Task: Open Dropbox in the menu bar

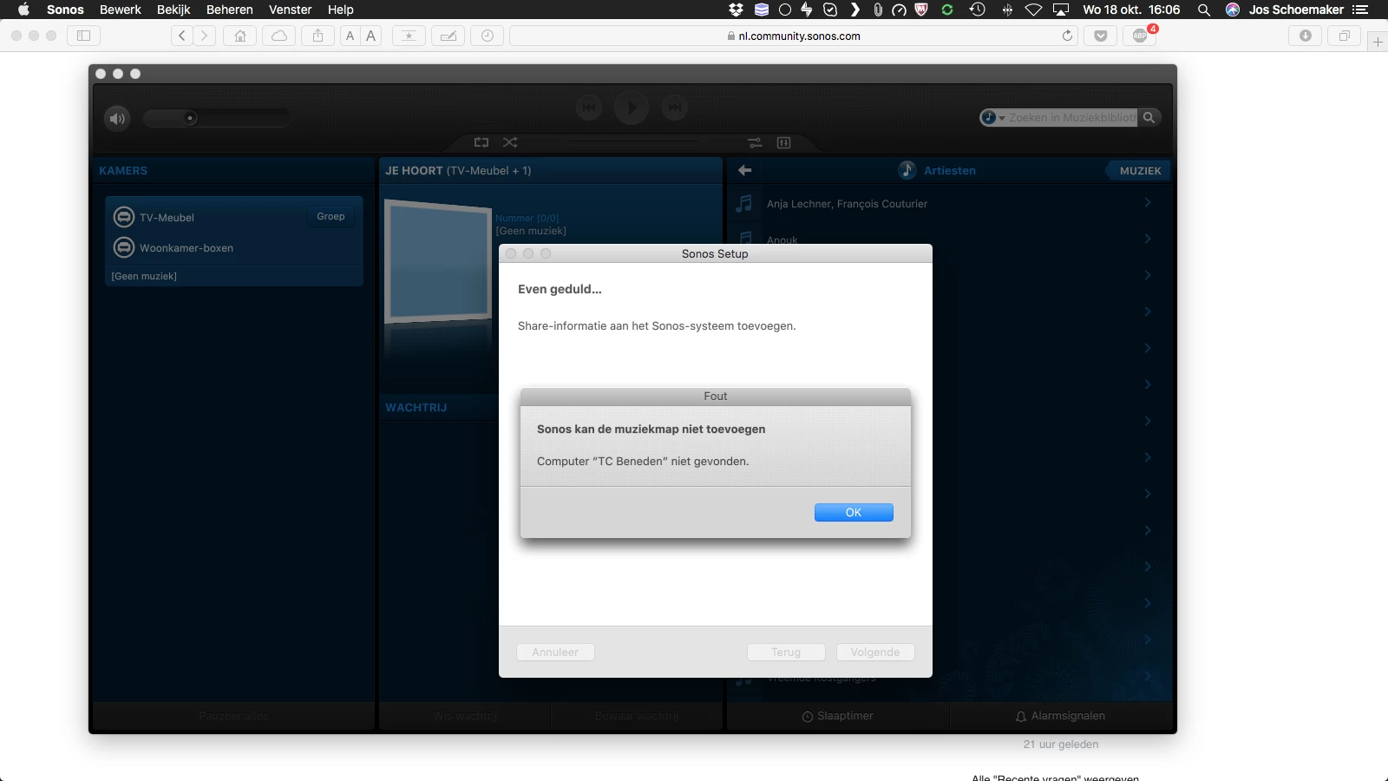Action: coord(737,10)
